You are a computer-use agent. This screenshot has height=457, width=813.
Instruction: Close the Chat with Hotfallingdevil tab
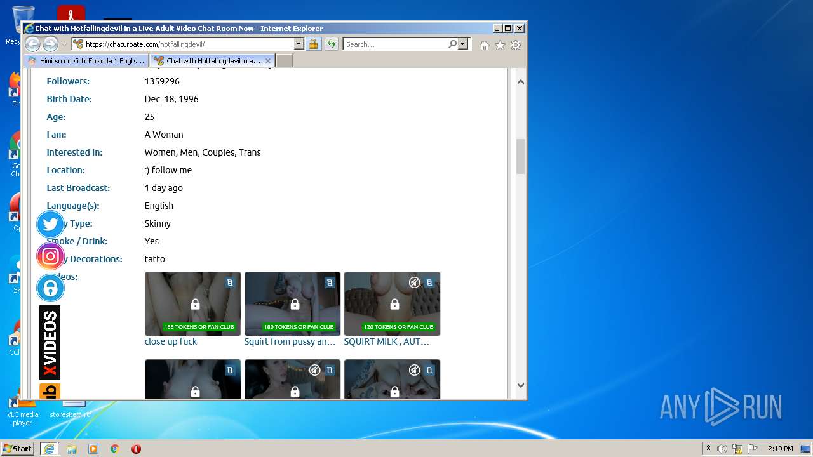pyautogui.click(x=268, y=61)
